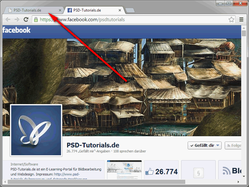Viewport: 249px width, 187px height.
Task: Open a new tab button
Action: click(x=130, y=10)
